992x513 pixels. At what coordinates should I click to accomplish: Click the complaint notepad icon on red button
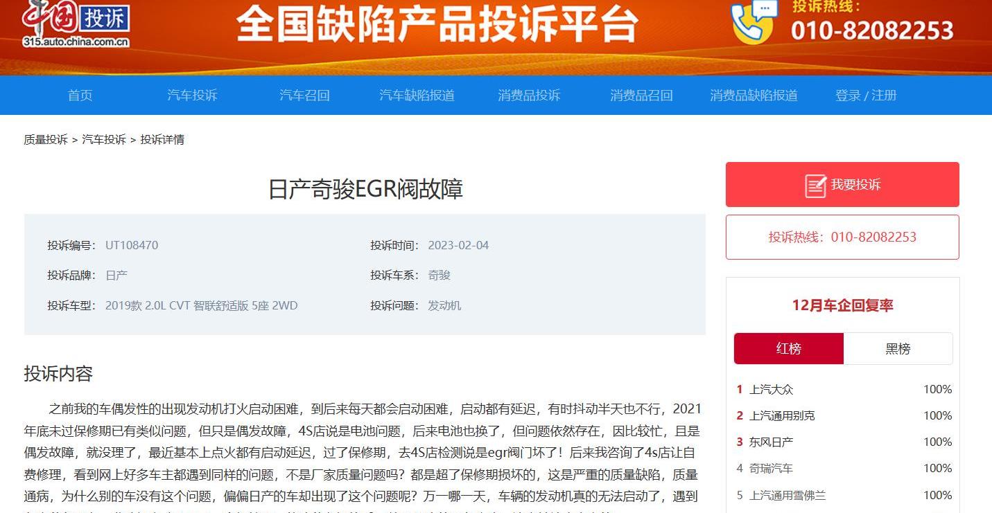[815, 186]
